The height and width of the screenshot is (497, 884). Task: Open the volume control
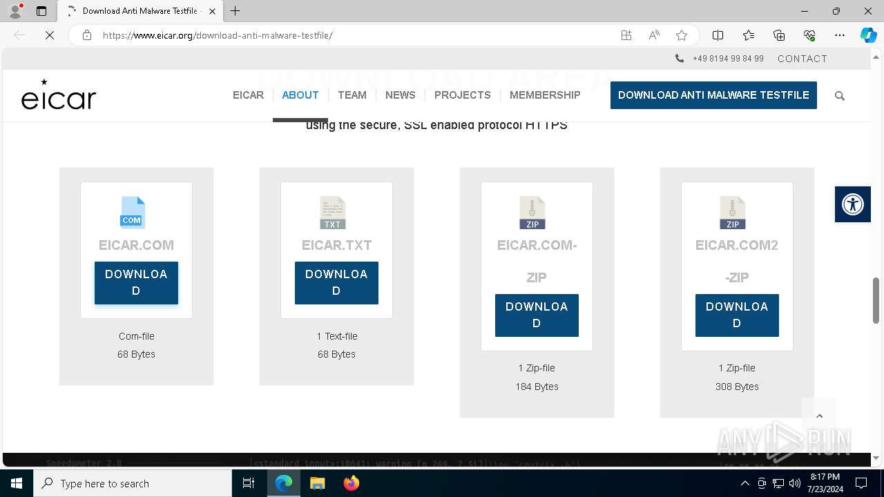coord(794,483)
